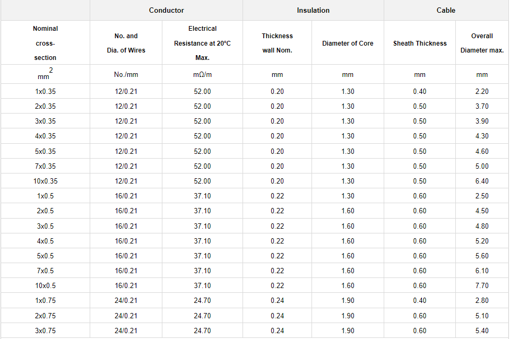Image resolution: width=510 pixels, height=339 pixels.
Task: Select the Nominal cross-section column header
Action: coord(45,43)
